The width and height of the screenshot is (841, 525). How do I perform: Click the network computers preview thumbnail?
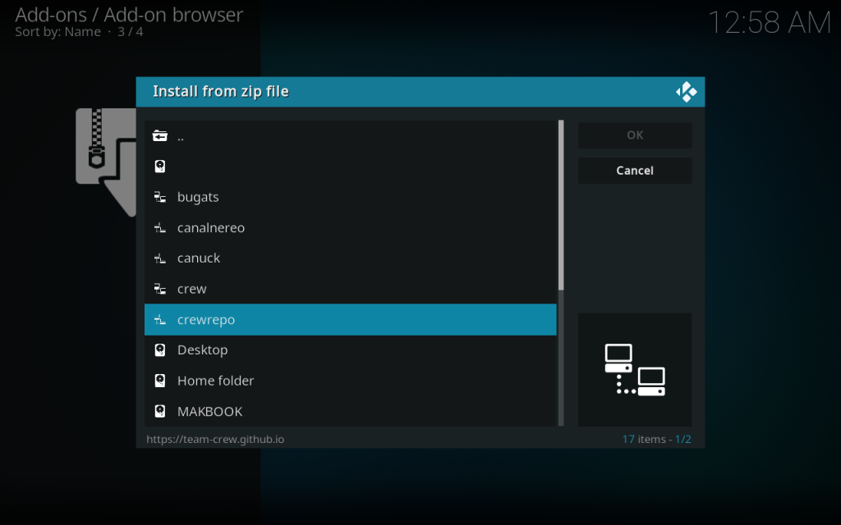[x=635, y=369]
